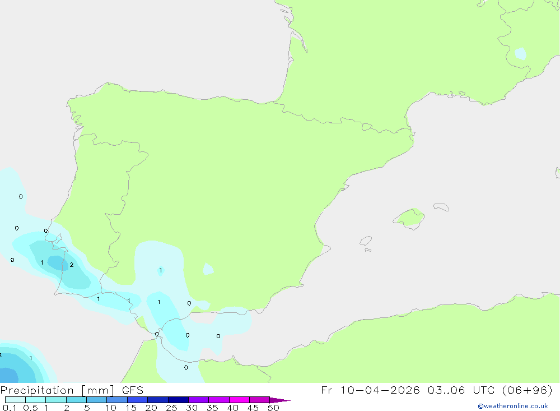Click the legend arrow tip above 50 mm
Image resolution: width=560 pixels, height=411 pixels.
[x=280, y=400]
